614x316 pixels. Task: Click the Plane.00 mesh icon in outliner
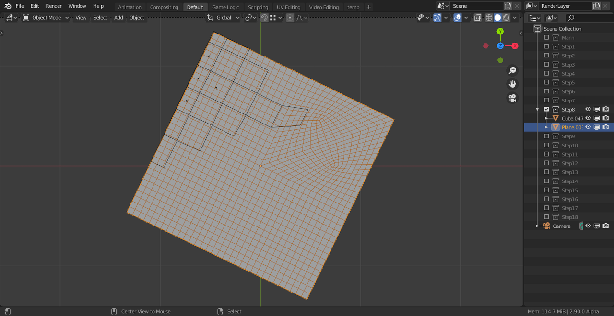click(x=555, y=127)
